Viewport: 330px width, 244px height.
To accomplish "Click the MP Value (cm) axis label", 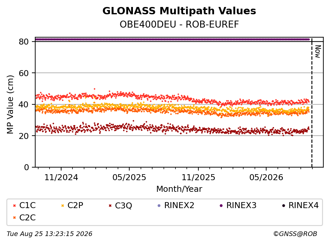I will (10, 104).
